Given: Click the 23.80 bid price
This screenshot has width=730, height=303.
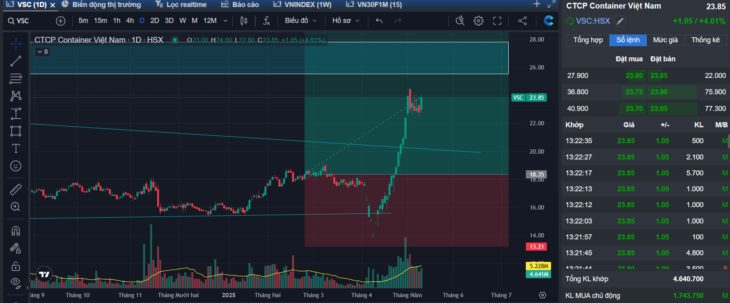Looking at the screenshot, I should [x=634, y=76].
